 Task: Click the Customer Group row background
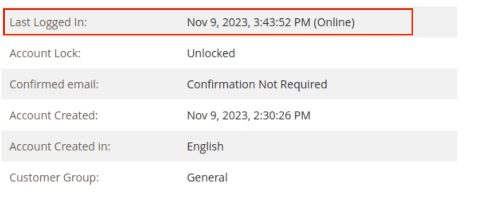click(229, 178)
